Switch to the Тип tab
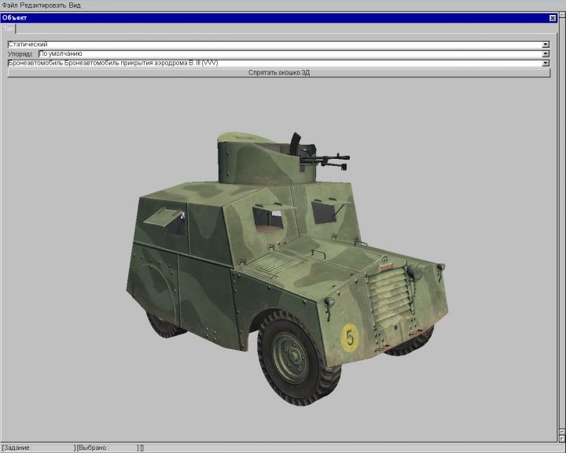 [x=8, y=28]
